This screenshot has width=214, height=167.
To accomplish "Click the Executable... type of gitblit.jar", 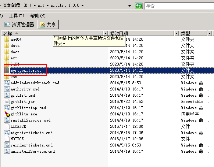I will pos(195,101).
